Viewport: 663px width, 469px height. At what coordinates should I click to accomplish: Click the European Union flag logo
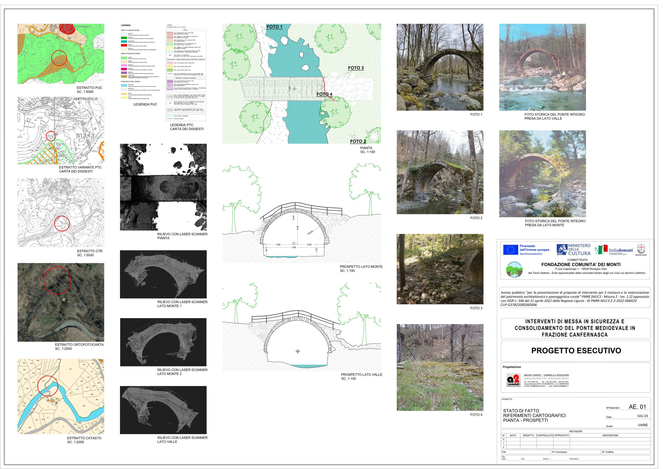pos(510,250)
